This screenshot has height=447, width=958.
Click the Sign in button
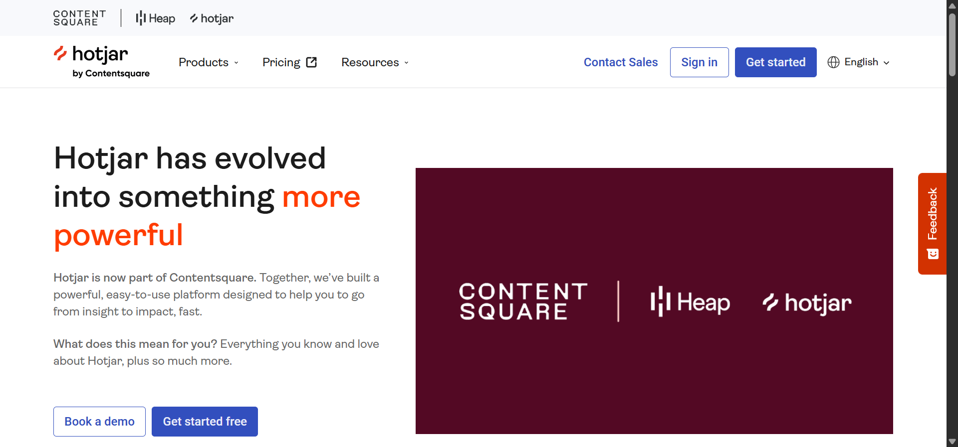(x=699, y=62)
